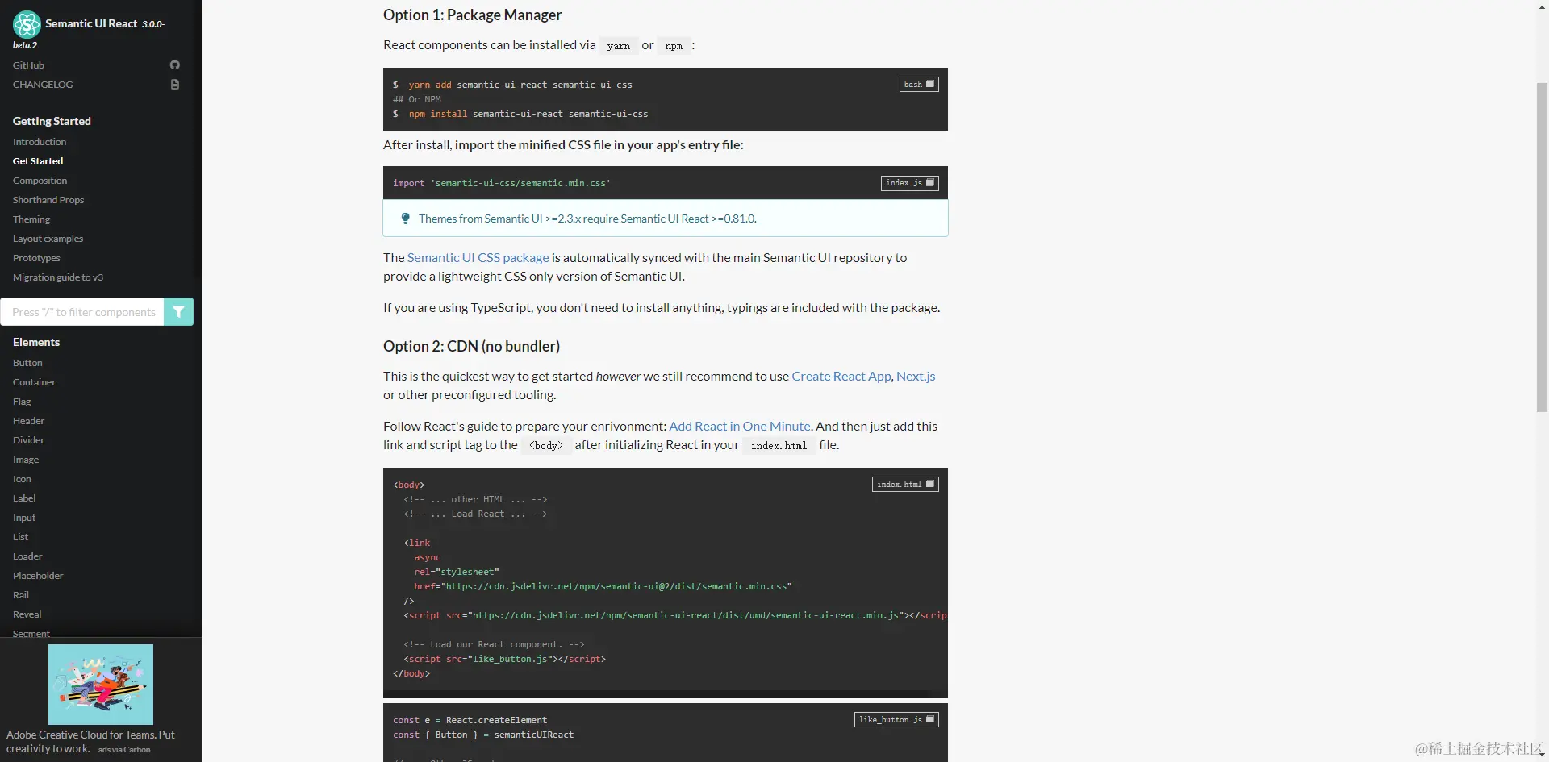Click the Semantic UI React logo
This screenshot has height=762, width=1549.
pos(26,24)
